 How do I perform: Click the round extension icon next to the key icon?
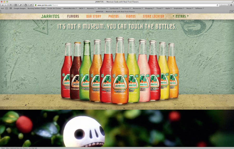click(x=26, y=5)
